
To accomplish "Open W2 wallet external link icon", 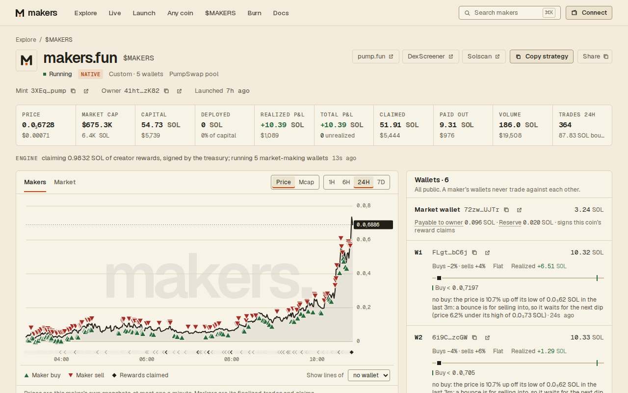I will coord(487,337).
